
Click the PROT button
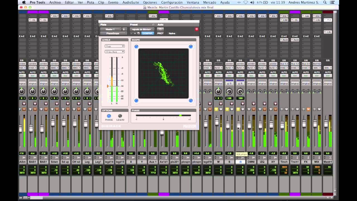coord(160,33)
